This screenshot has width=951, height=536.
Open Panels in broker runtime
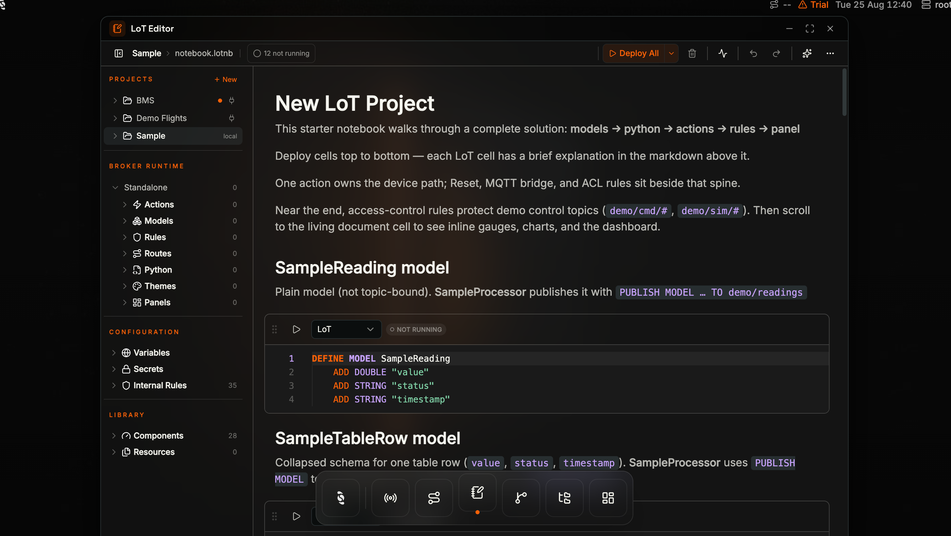pos(157,302)
